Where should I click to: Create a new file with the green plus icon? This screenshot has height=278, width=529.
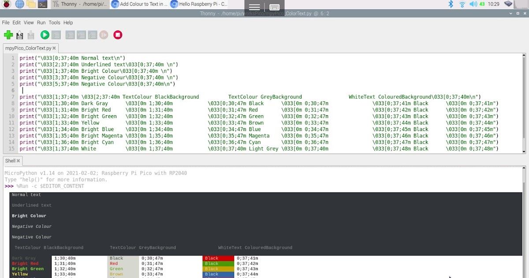[x=8, y=35]
